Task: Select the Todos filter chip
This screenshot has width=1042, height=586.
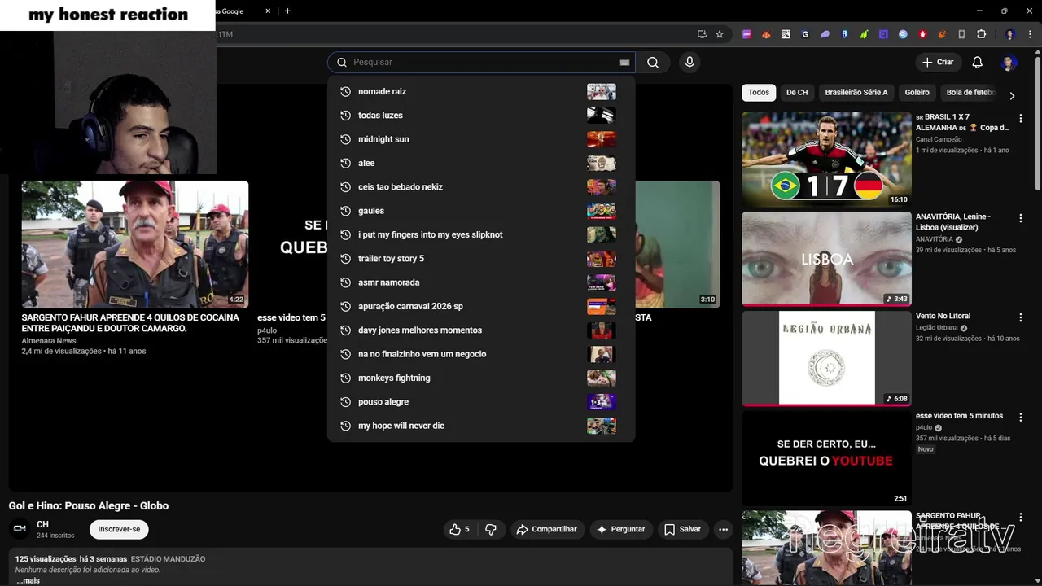Action: (759, 93)
